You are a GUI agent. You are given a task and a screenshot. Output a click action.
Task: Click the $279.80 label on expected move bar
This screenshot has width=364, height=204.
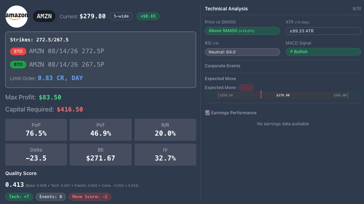[283, 95]
